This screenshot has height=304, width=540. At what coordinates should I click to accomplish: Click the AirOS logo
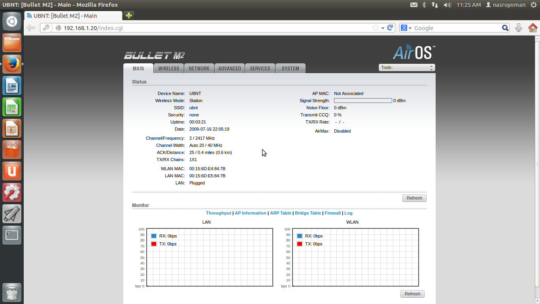click(x=414, y=52)
